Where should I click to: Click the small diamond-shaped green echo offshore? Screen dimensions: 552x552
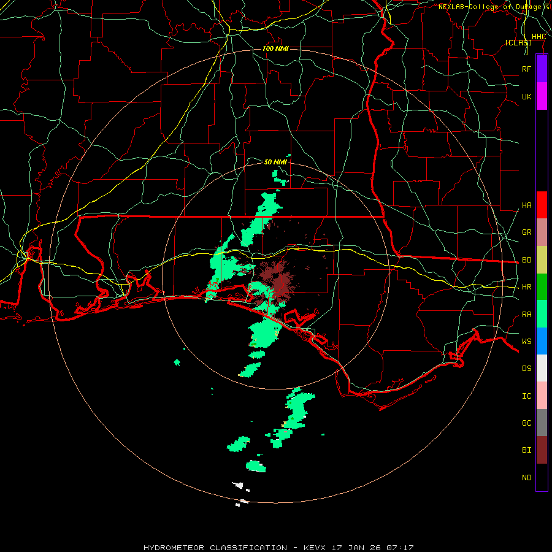(177, 362)
